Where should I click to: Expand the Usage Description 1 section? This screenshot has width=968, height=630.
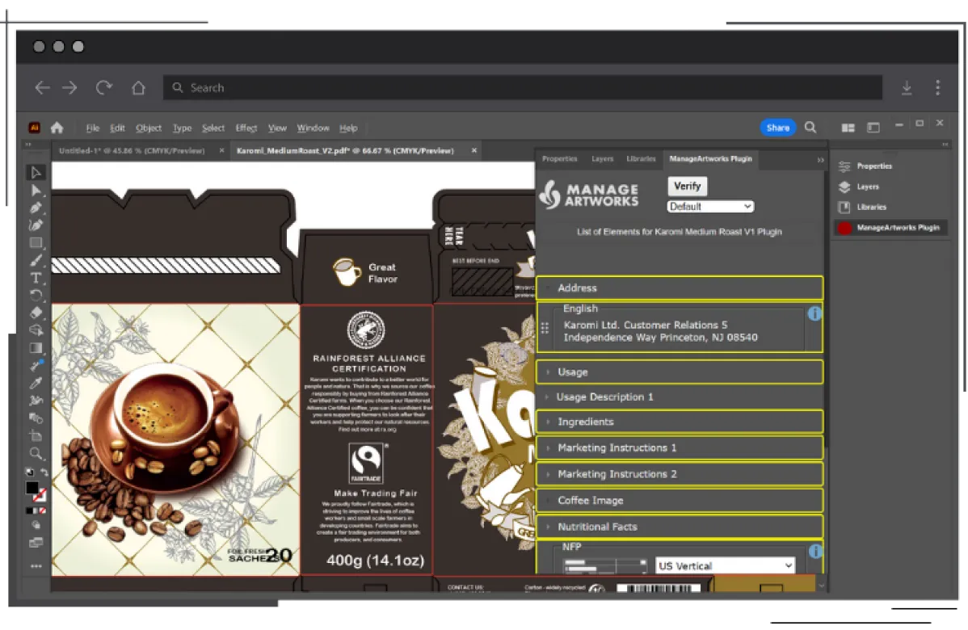point(680,397)
